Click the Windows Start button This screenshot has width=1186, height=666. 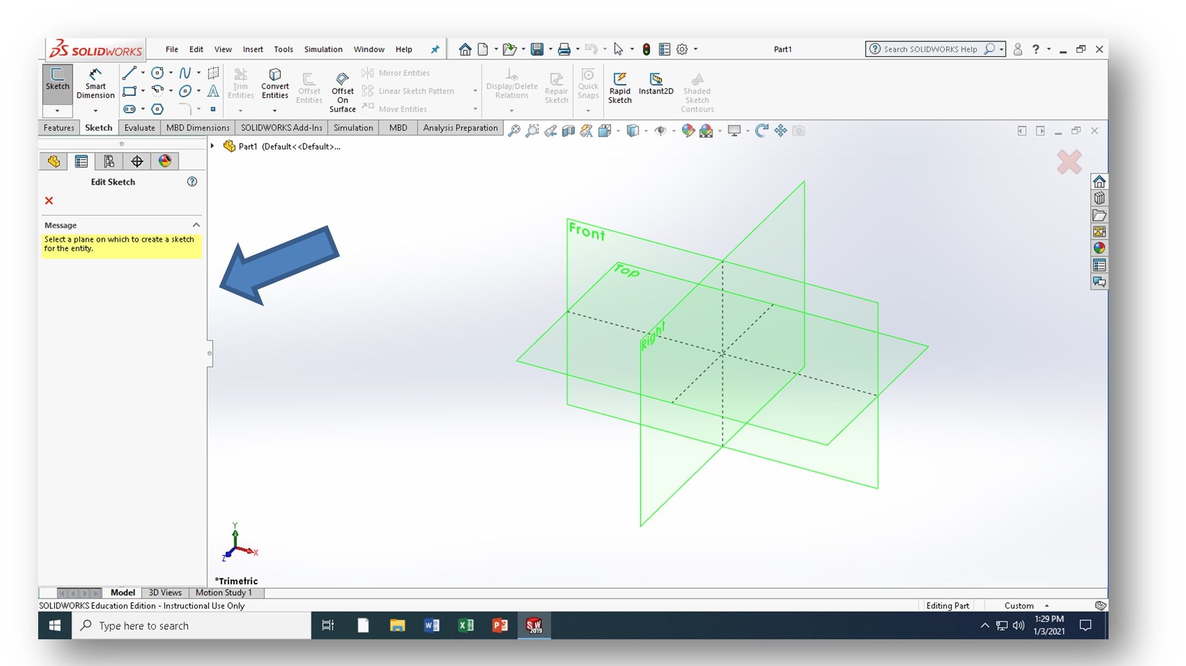55,625
